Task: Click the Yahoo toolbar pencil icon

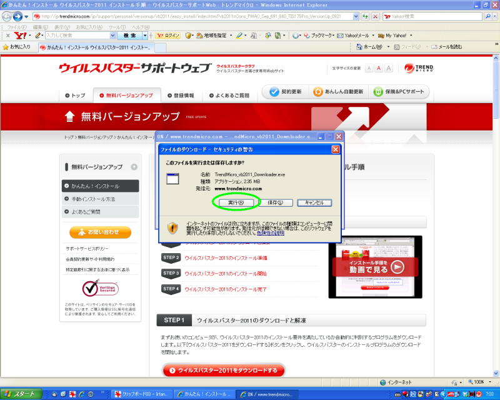Action: (x=38, y=36)
